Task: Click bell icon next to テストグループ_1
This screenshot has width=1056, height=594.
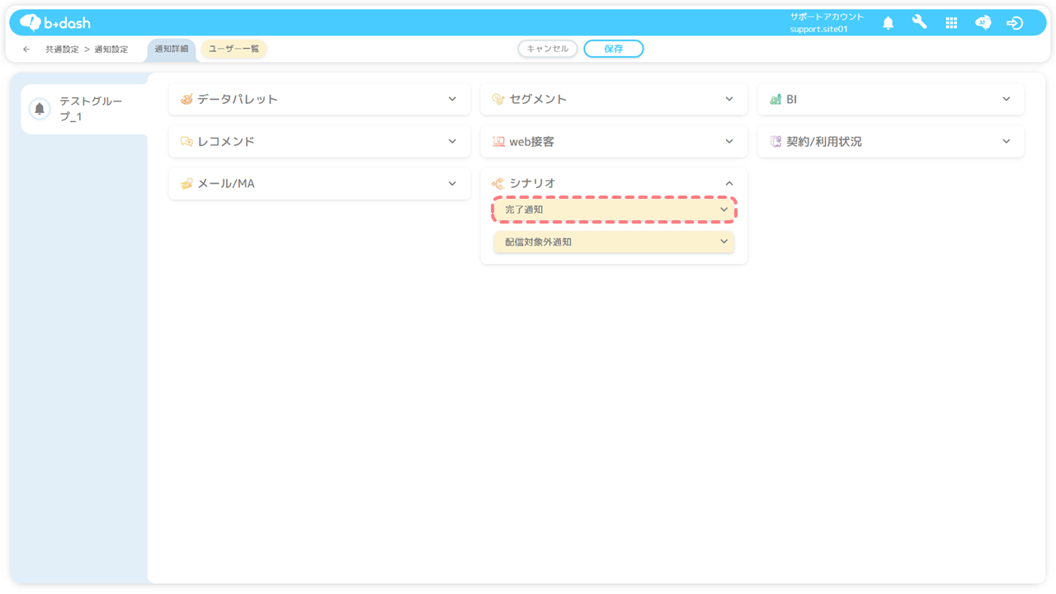Action: click(x=40, y=109)
